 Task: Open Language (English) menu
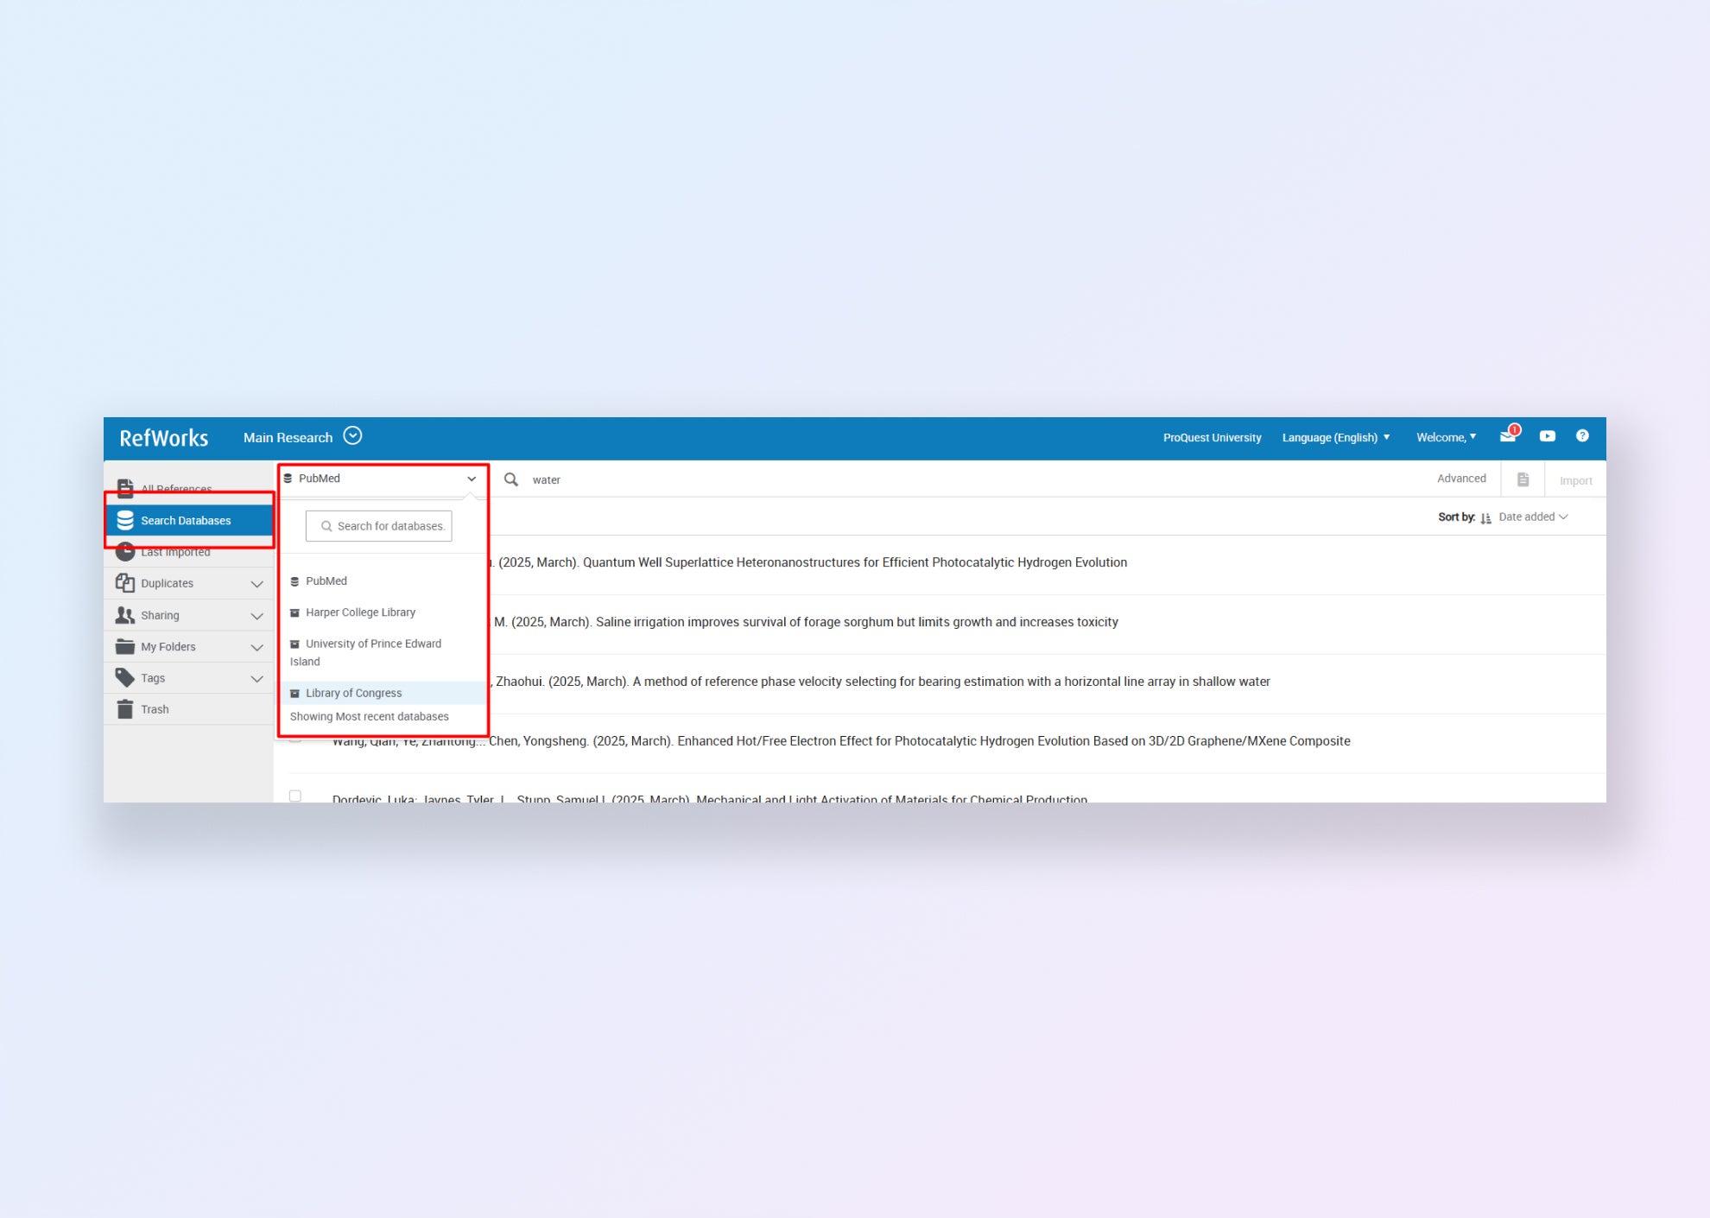click(1335, 438)
